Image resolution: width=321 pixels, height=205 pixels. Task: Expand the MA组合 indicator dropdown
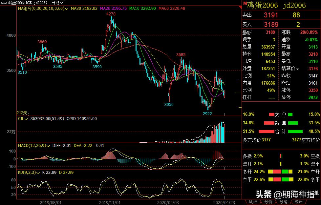(66, 9)
